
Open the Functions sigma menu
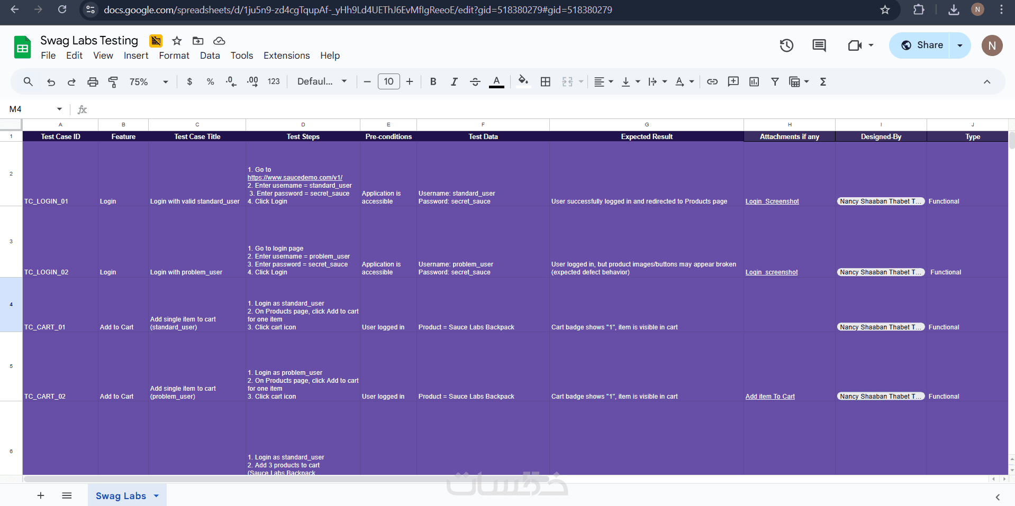pos(823,81)
